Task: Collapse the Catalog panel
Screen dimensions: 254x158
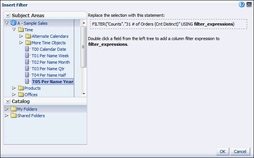Action: pyautogui.click(x=7, y=102)
